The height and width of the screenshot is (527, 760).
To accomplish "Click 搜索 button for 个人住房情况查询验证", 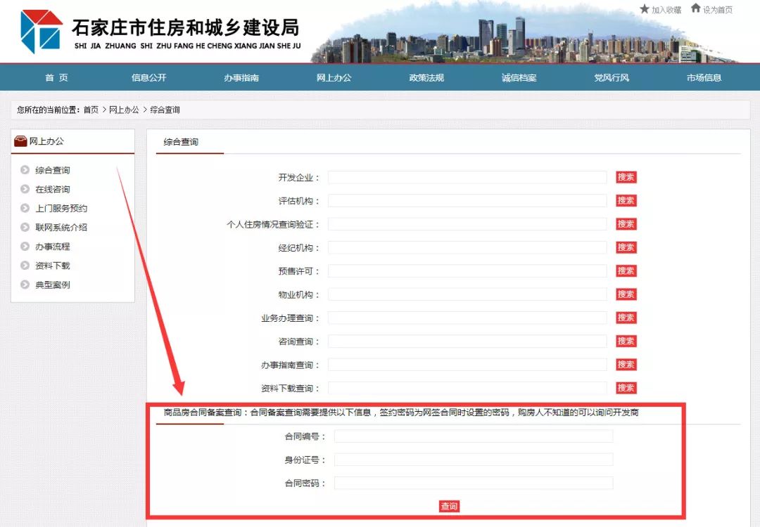I will pyautogui.click(x=626, y=224).
